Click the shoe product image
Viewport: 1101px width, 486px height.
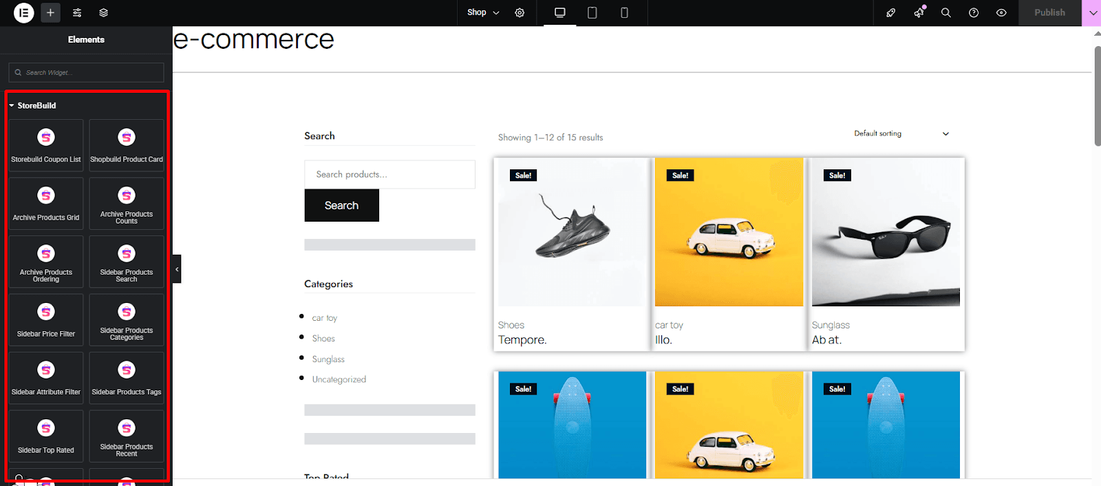pos(572,233)
